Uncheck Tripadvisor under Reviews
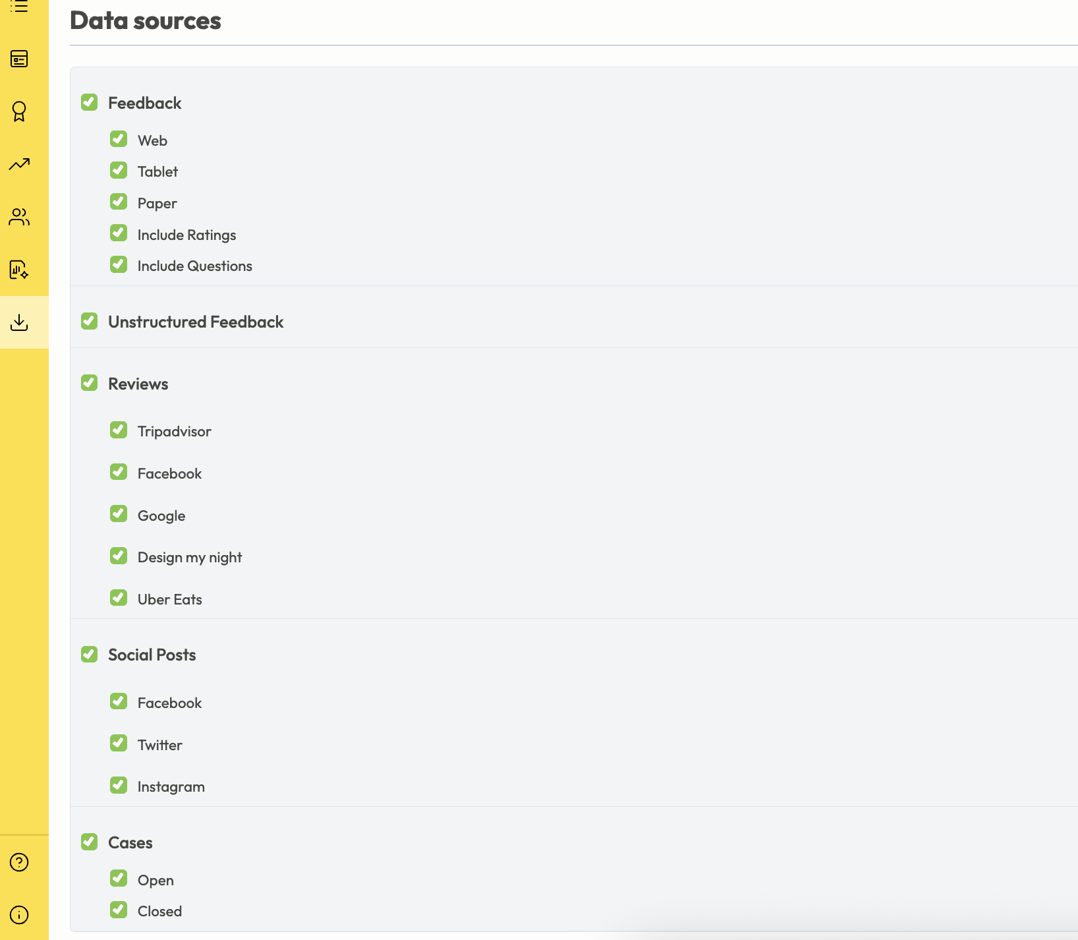 click(x=119, y=430)
